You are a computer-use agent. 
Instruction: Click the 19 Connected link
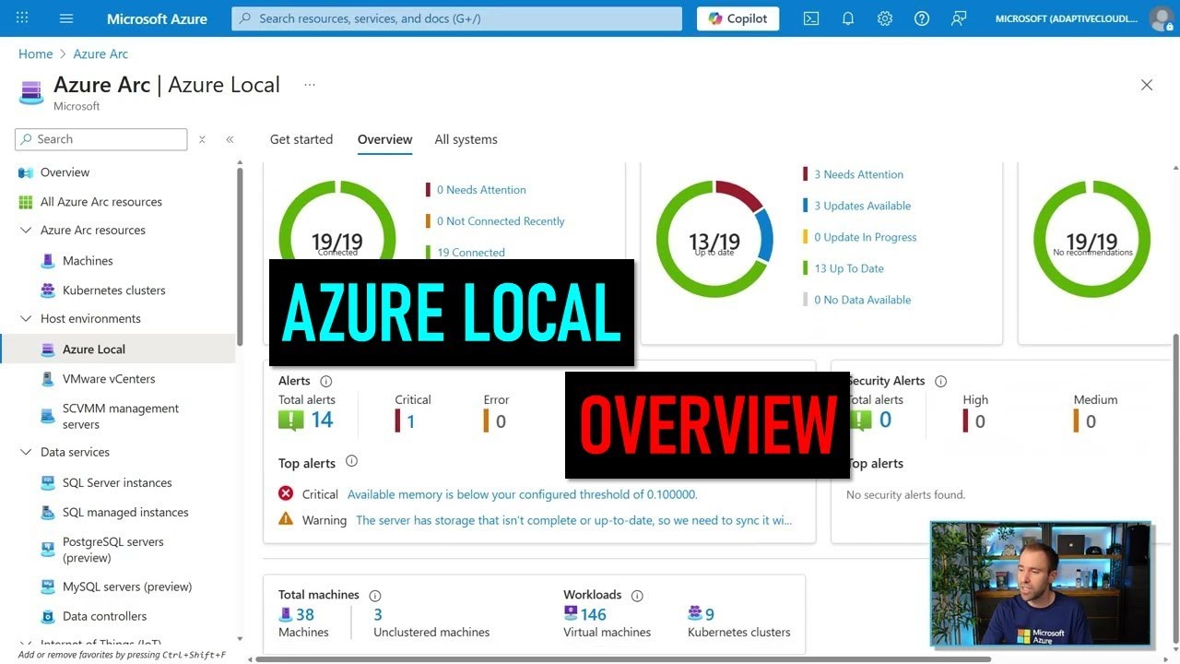pos(471,253)
